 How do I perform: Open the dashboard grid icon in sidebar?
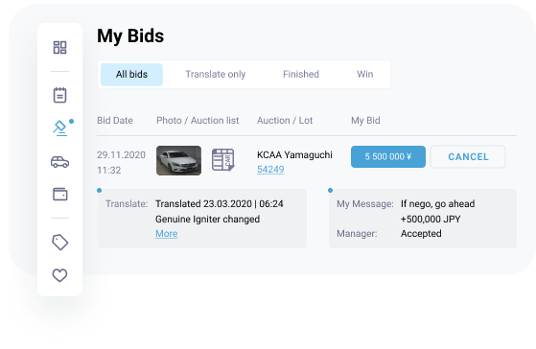click(59, 48)
